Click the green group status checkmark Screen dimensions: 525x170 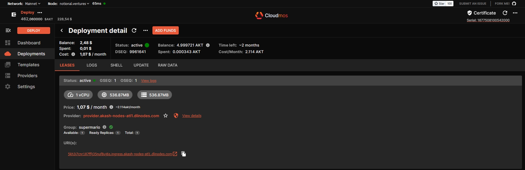(x=111, y=127)
